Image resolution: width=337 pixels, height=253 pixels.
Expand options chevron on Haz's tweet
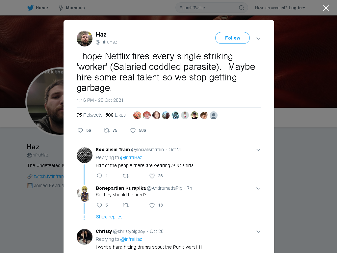(258, 39)
